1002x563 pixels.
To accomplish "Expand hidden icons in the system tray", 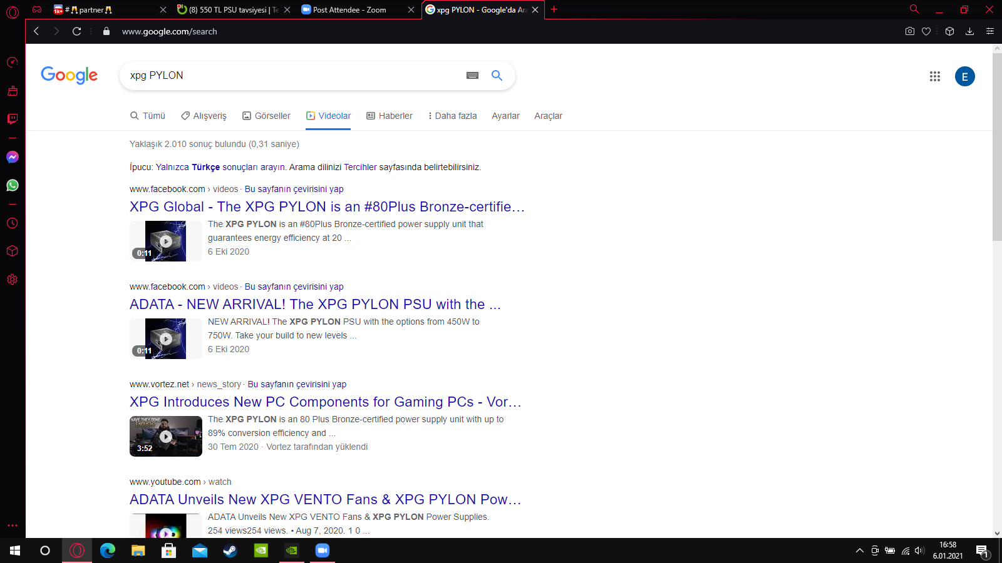I will coord(859,550).
